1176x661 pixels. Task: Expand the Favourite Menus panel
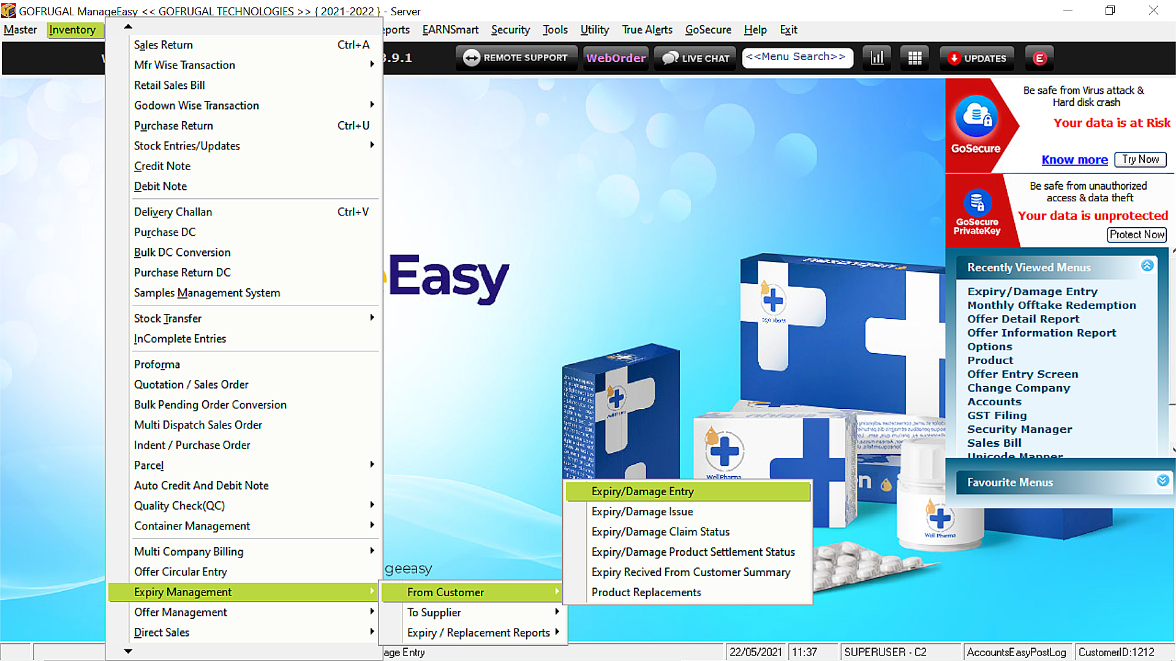pos(1163,481)
